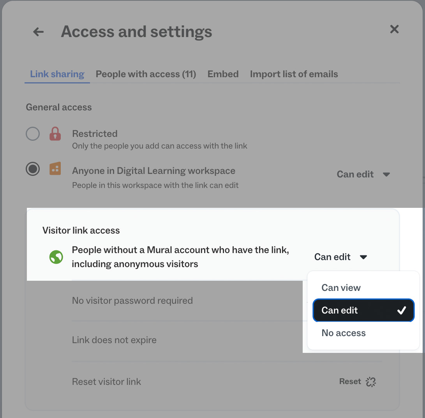
Task: Choose No access in the dropdown menu
Action: pyautogui.click(x=343, y=333)
